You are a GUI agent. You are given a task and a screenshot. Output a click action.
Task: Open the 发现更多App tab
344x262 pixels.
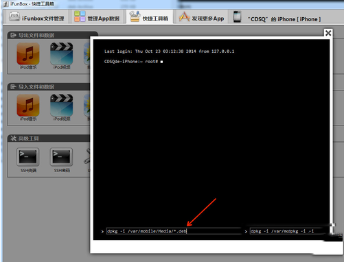tap(201, 17)
